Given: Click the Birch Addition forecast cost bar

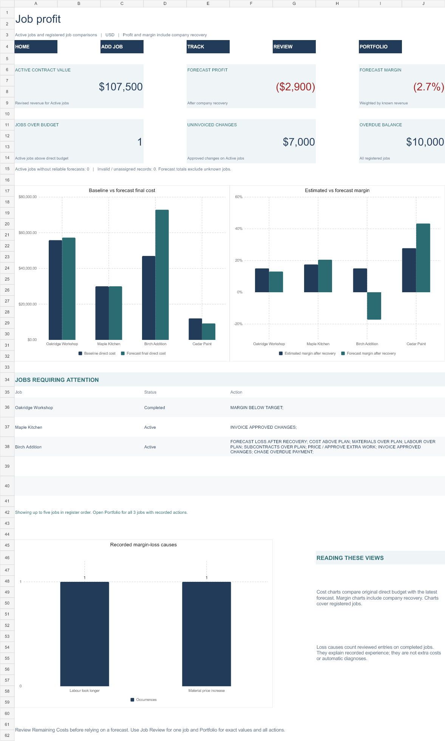Looking at the screenshot, I should tap(162, 275).
